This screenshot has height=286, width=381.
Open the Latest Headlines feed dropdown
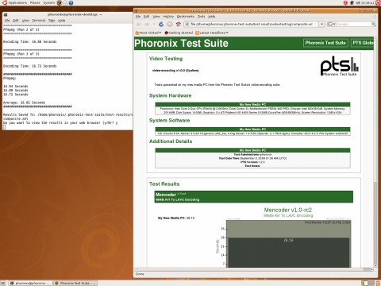212,33
